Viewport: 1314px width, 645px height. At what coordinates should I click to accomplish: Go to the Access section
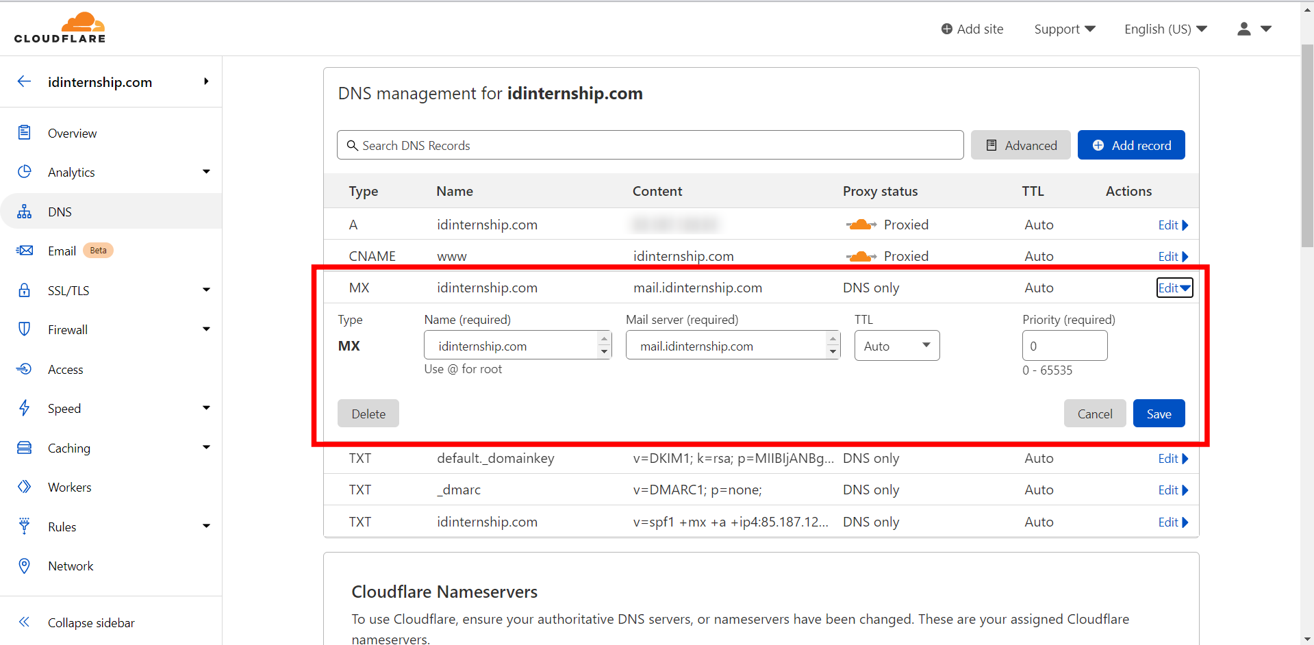(x=65, y=369)
